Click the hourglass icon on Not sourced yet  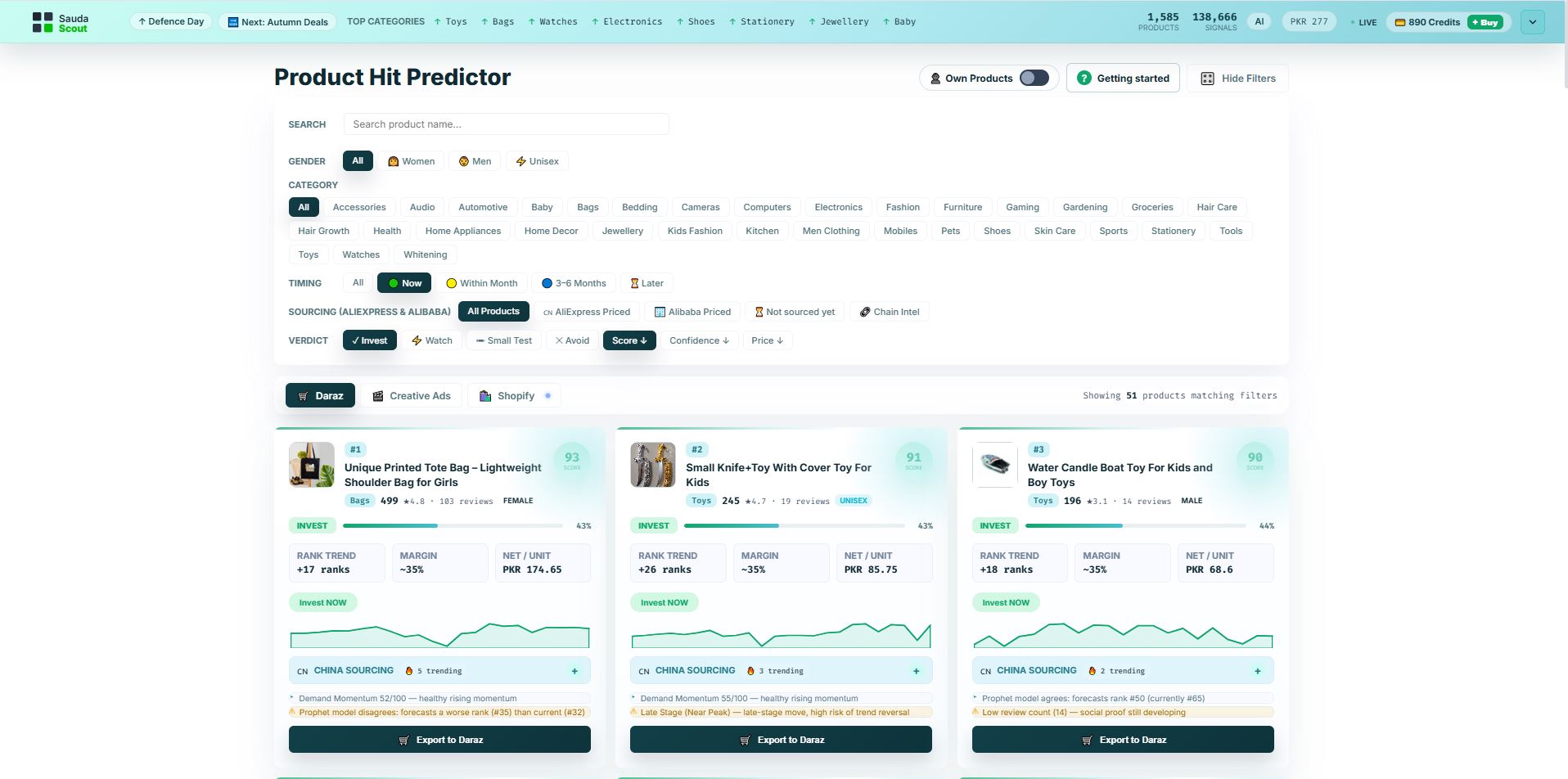pyautogui.click(x=759, y=312)
